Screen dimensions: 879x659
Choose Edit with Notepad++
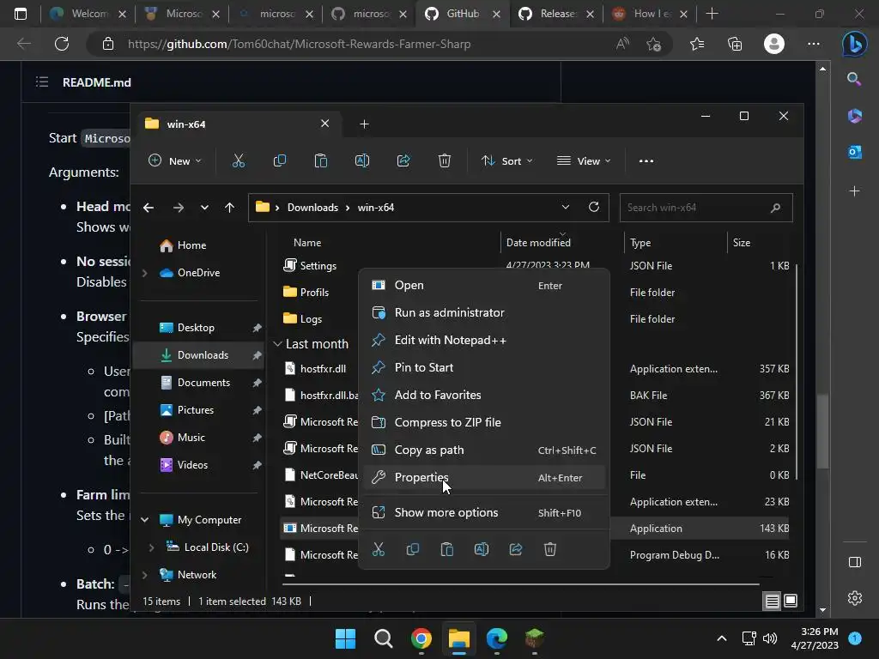click(484, 340)
